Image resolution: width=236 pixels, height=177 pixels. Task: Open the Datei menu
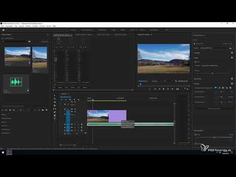(x=2, y=26)
